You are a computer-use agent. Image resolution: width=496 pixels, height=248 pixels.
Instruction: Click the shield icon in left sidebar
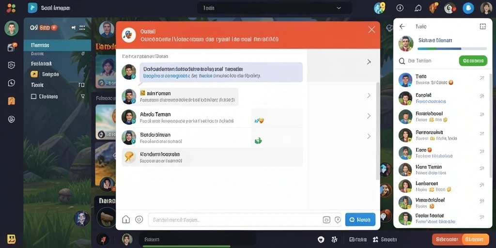point(12,65)
